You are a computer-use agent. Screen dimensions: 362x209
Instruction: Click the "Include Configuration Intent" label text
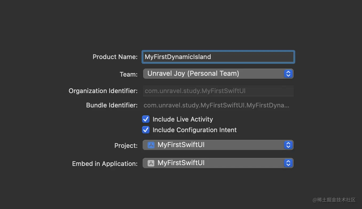tap(194, 130)
